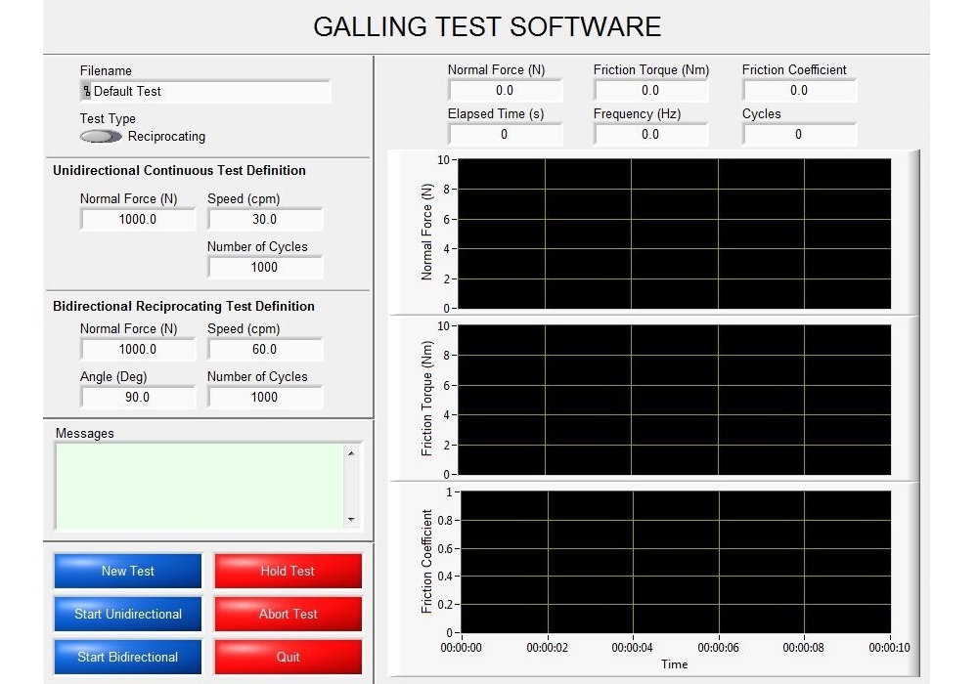Click the Filename field showing Default Test
978x684 pixels.
click(x=205, y=92)
